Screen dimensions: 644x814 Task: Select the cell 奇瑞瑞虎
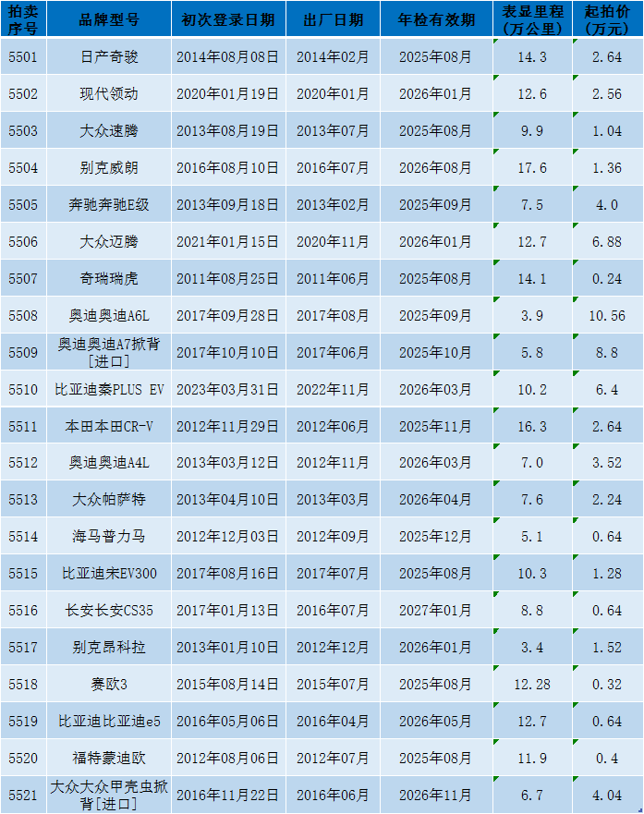[109, 278]
